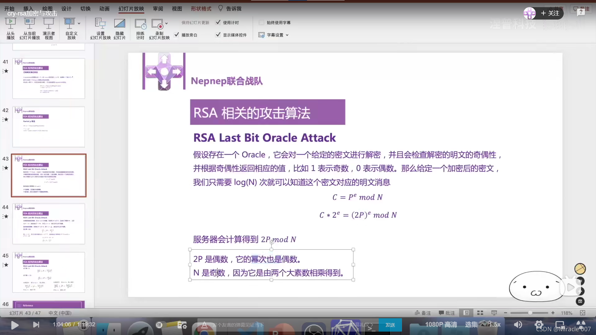Click the rehearse timings icon
Viewport: 596px width, 335px height.
pos(140,24)
